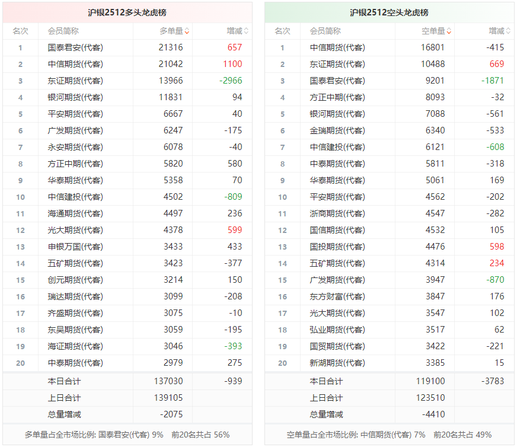The width and height of the screenshot is (517, 447).
Task: Select 中泰期货(代客) in long table
Action: [75, 363]
